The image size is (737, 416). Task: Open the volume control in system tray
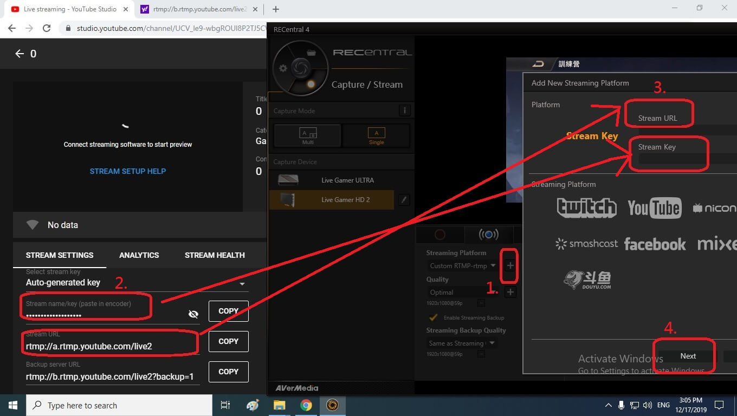coord(647,405)
